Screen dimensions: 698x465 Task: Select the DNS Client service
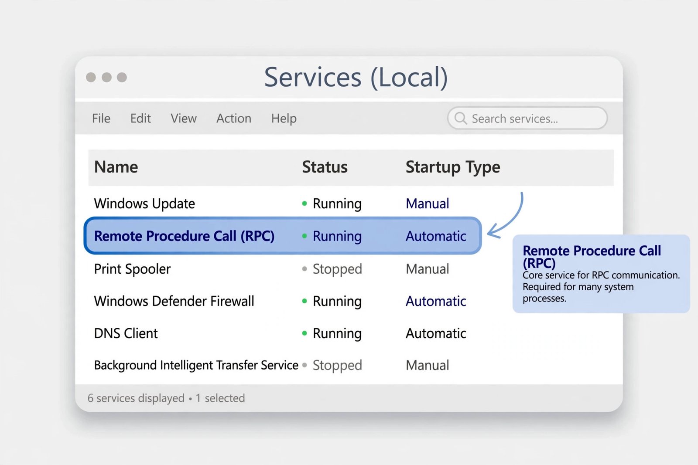pos(126,333)
